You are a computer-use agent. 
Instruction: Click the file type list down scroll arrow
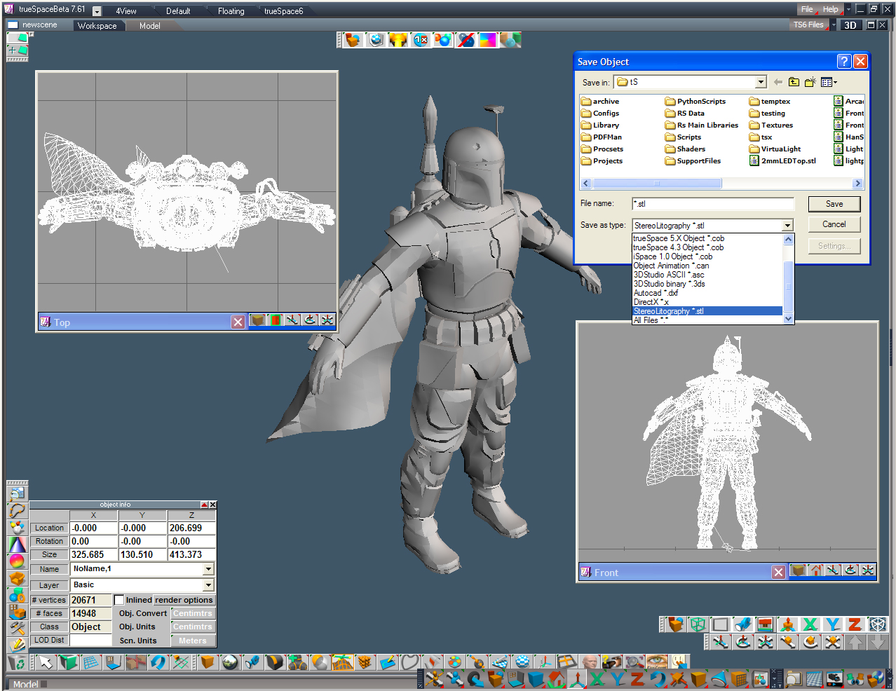click(x=788, y=319)
